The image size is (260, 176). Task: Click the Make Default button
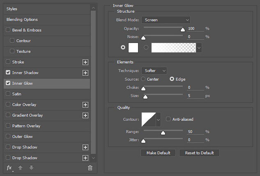(x=158, y=153)
